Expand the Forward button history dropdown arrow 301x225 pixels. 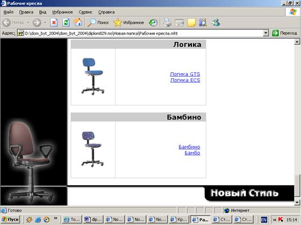pyautogui.click(x=45, y=22)
